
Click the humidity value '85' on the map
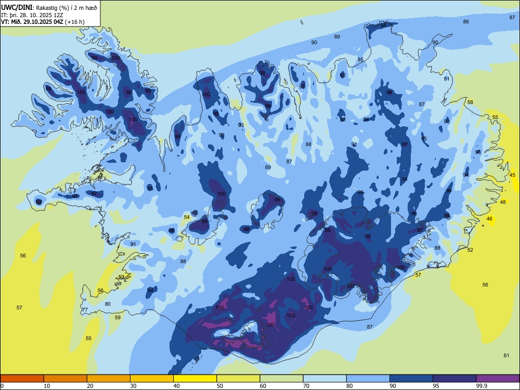coord(360,60)
